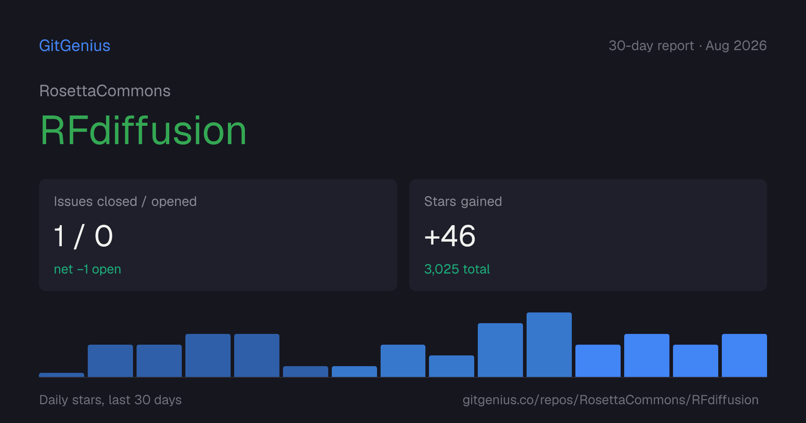Select the RosettaCommons organization name
The image size is (806, 423).
pos(105,91)
